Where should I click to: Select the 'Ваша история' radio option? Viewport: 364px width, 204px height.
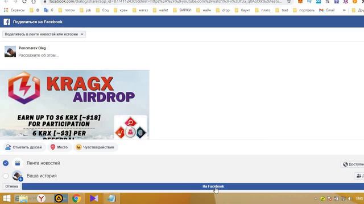(x=6, y=176)
